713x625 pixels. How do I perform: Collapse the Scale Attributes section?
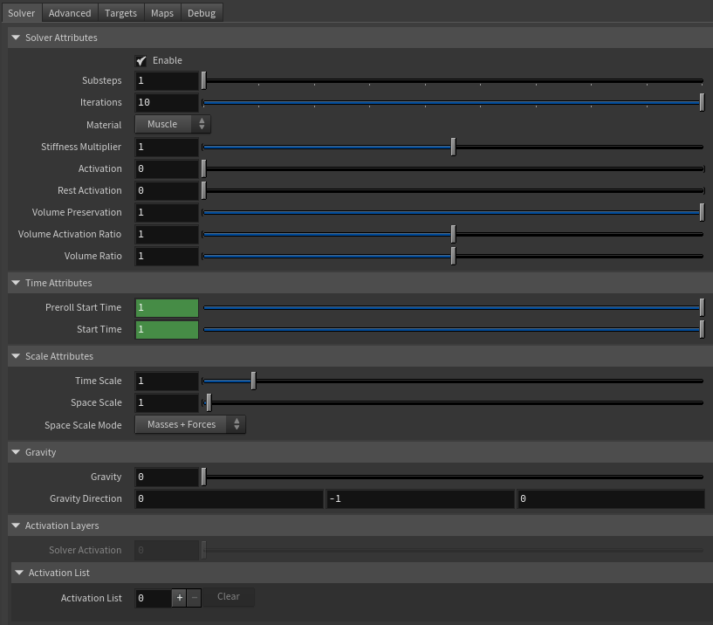pos(15,356)
